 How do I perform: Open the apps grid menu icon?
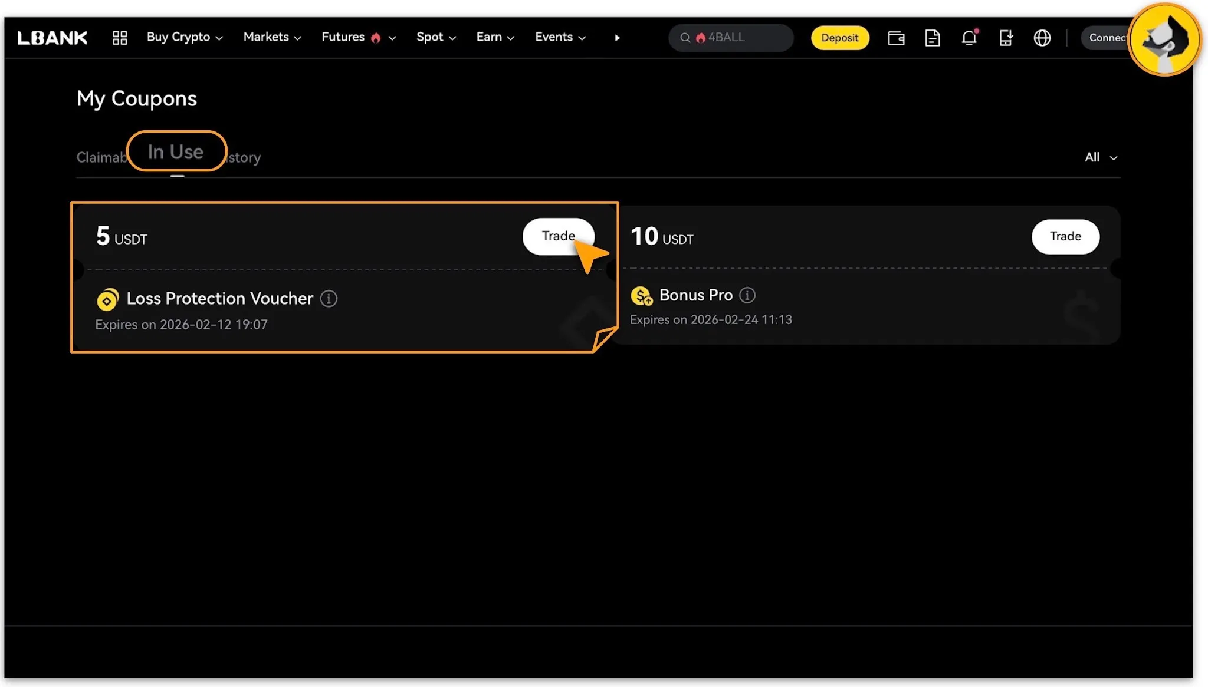[x=120, y=38]
